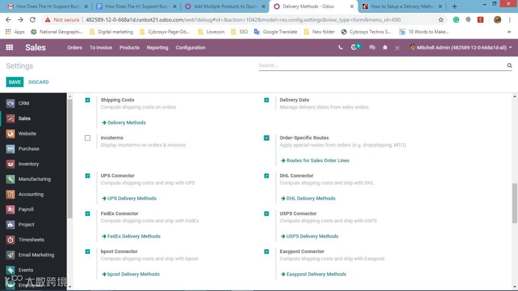The height and width of the screenshot is (291, 518).
Task: Select Sales icon in settings sidebar
Action: coord(10,118)
